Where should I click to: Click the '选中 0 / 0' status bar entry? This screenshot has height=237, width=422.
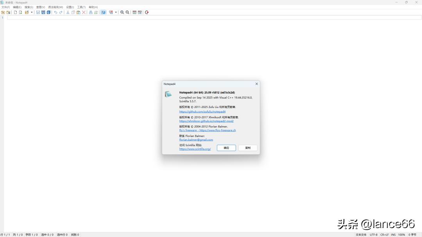[x=47, y=235]
